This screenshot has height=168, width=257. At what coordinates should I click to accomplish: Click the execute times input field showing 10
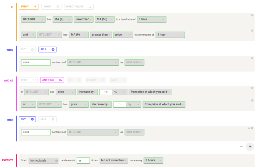(x=83, y=160)
